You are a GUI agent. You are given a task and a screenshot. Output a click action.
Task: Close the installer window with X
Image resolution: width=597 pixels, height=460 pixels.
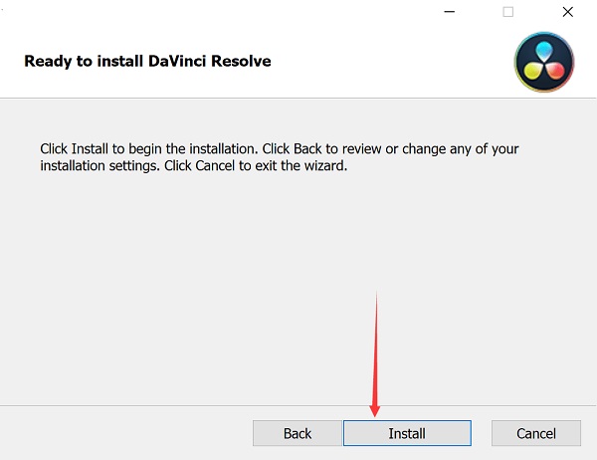568,12
